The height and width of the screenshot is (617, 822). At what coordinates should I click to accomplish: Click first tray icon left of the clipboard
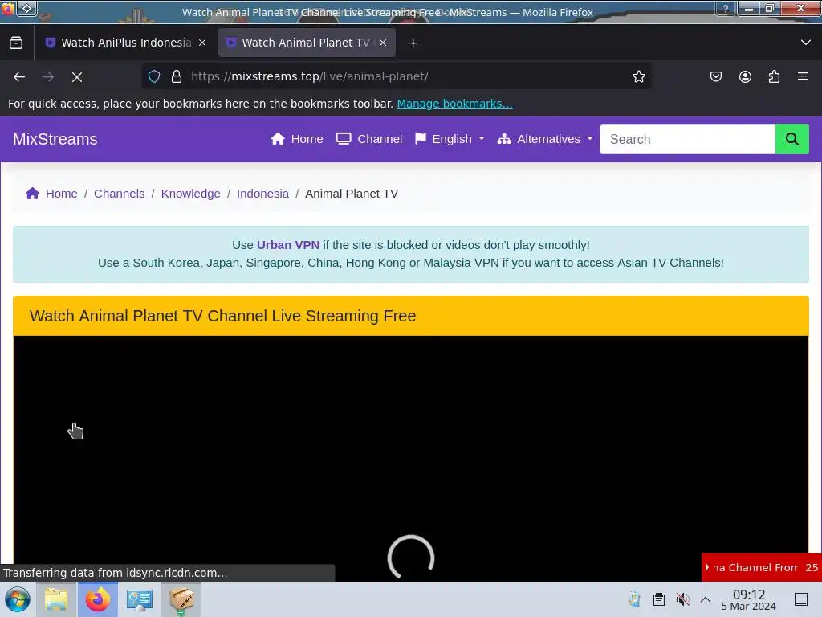[634, 599]
